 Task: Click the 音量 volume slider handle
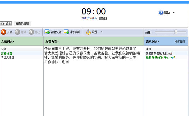[x=176, y=32]
